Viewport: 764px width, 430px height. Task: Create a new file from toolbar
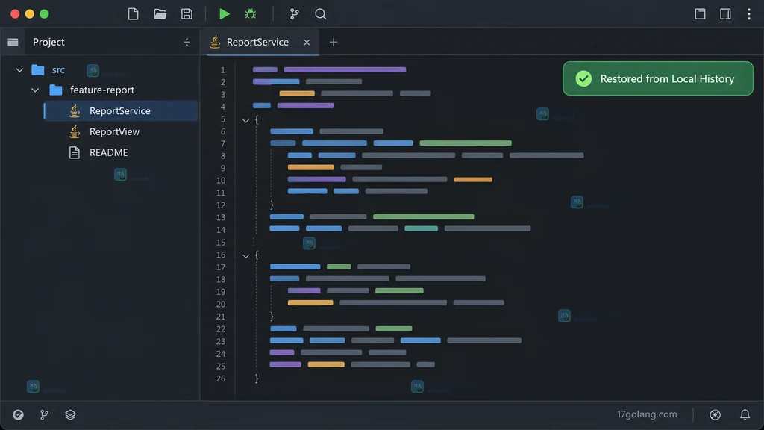click(133, 14)
